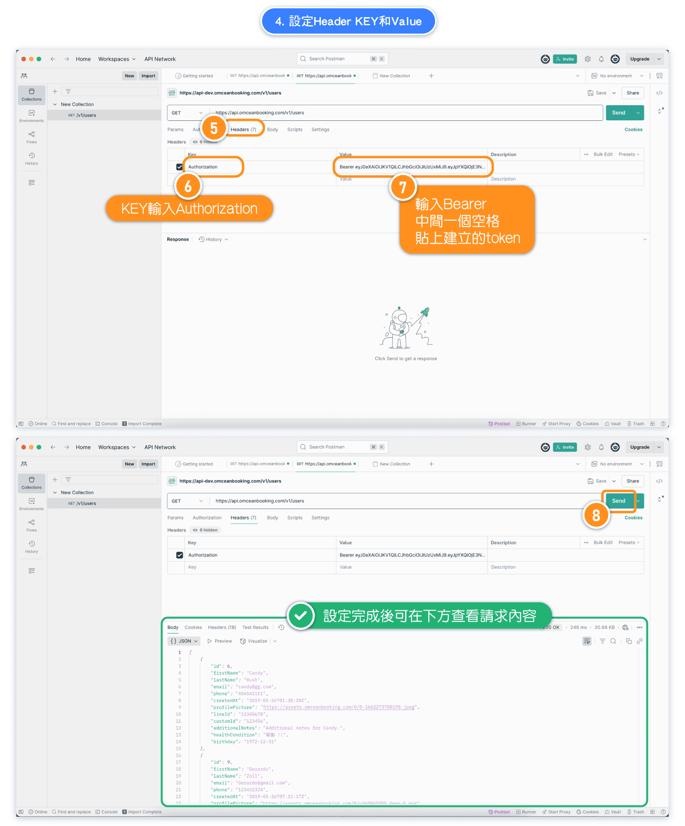
Task: Open Flows in the lower window's sidebar
Action: tap(31, 525)
